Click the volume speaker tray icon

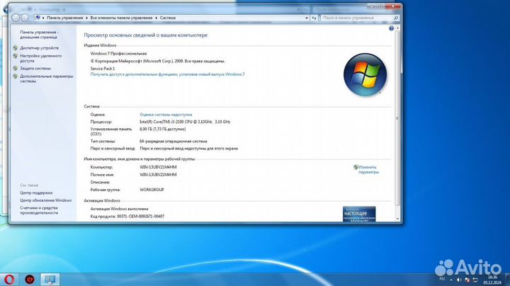pos(459,280)
